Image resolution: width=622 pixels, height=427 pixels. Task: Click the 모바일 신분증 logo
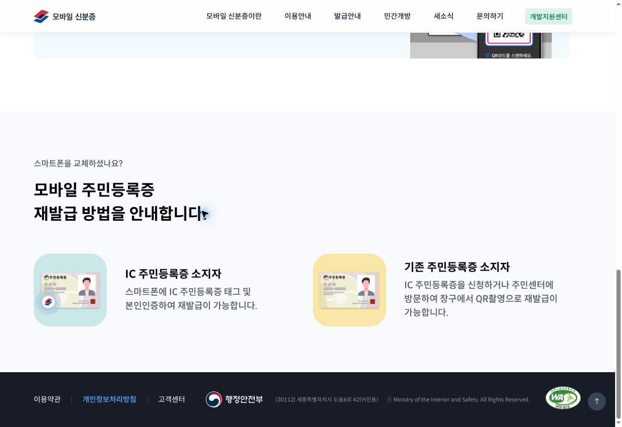[x=65, y=17]
